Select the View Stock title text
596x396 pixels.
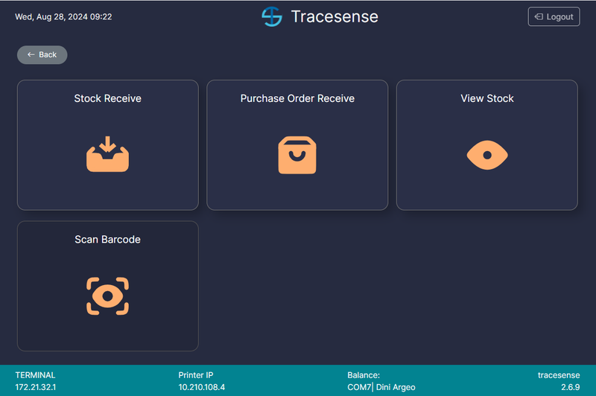click(x=487, y=98)
